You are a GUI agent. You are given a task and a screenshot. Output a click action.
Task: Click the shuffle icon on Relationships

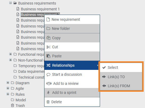(48, 65)
